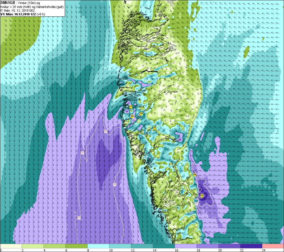Click the 'VT: Mán. 10.12.2018 12Z (+6 h)' line
The width and height of the screenshot is (284, 252).
23,14
